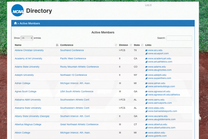Sort the table by Name column icon

point(57,45)
